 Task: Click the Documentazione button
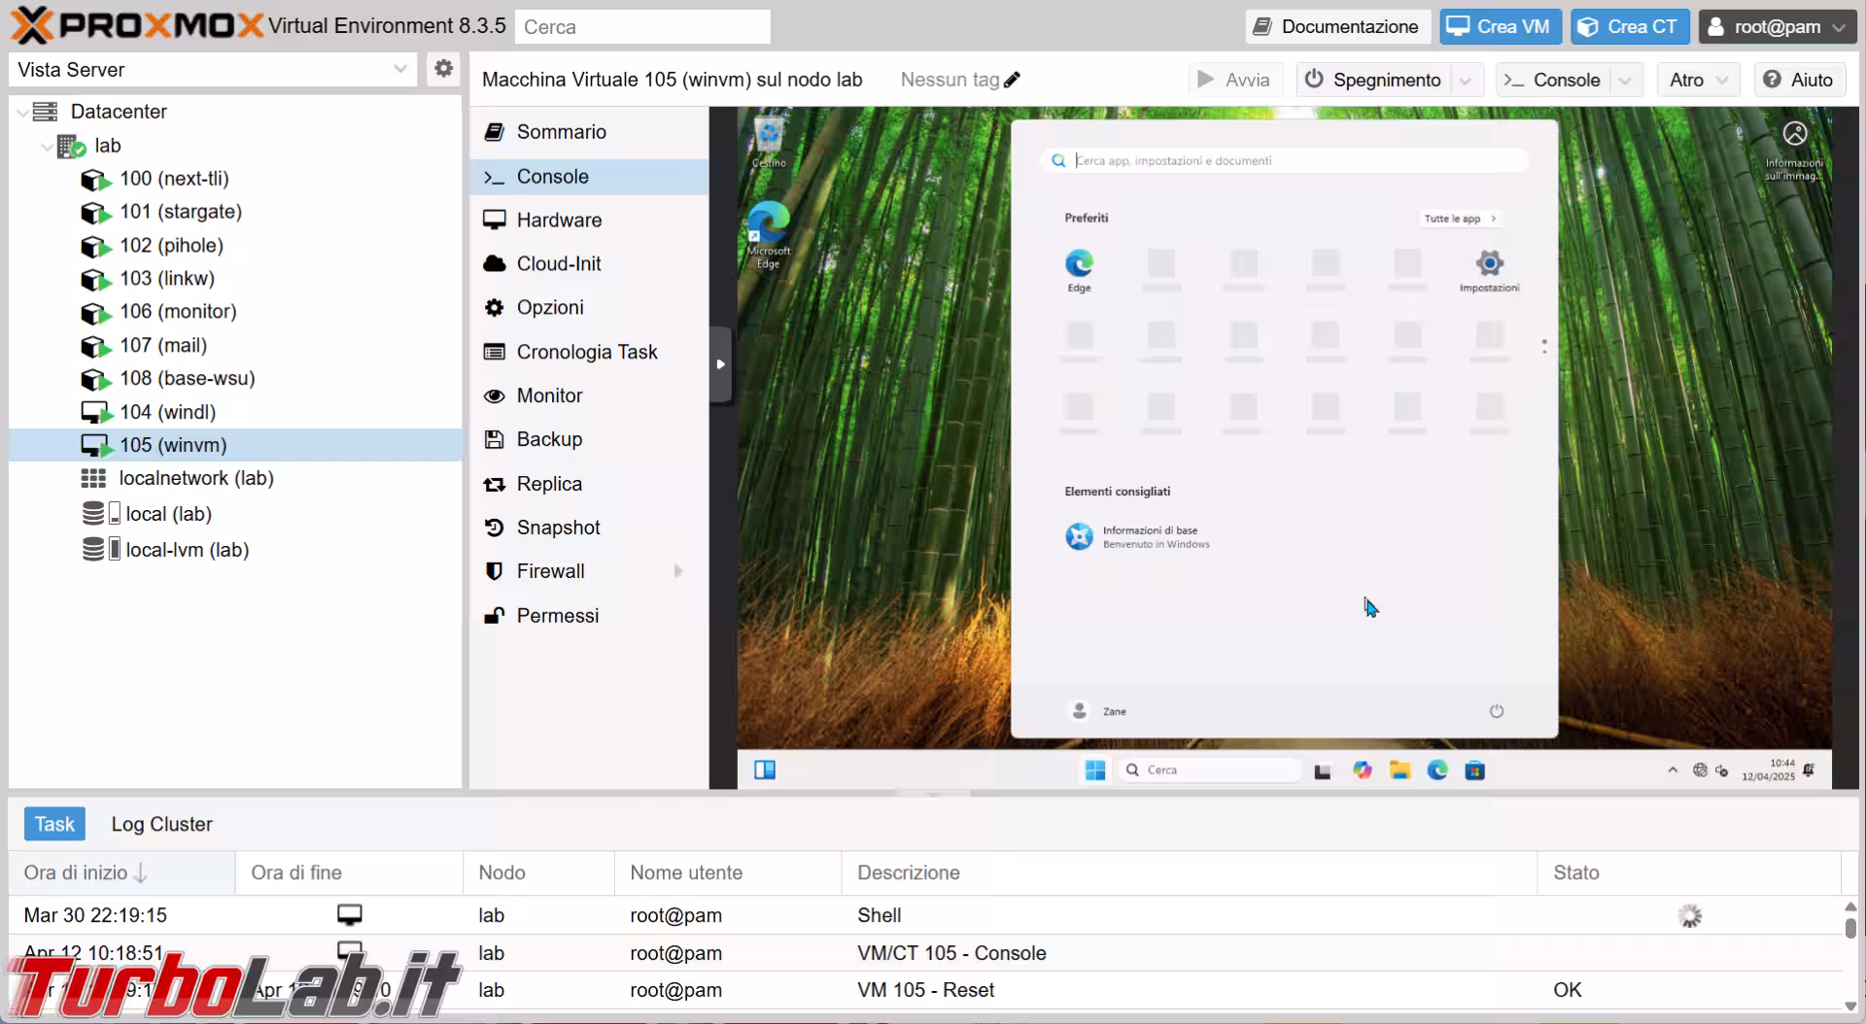[x=1336, y=26]
